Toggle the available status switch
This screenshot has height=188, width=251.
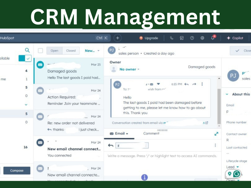coord(25,58)
